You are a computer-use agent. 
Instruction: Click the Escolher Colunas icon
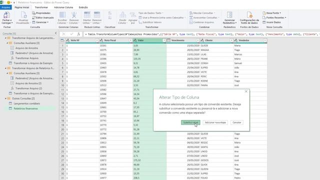[x=62, y=15]
